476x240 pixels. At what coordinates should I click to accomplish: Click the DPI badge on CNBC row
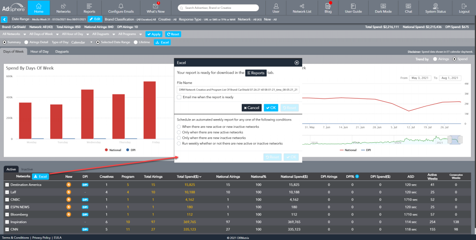tap(85, 200)
